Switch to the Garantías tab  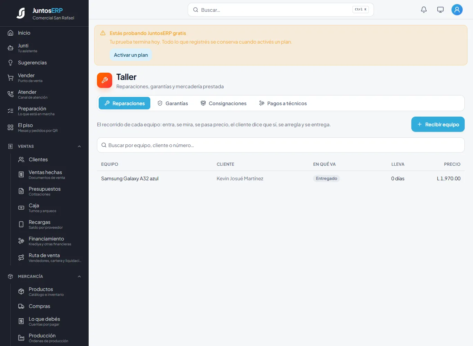172,103
